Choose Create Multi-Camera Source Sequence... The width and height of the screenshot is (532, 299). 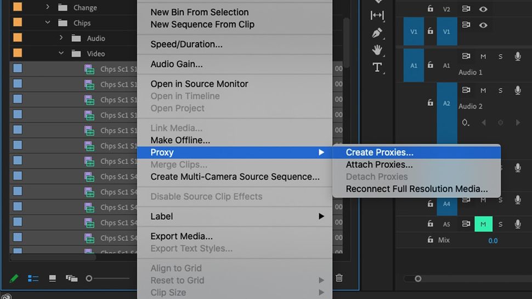(x=235, y=177)
